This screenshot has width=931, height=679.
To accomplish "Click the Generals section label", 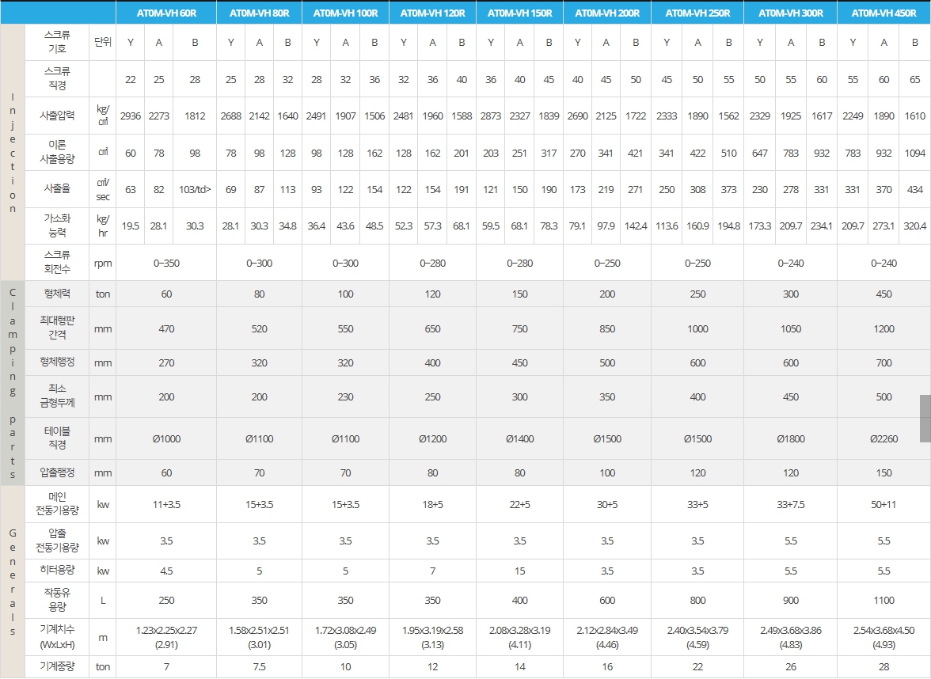I will tap(12, 582).
